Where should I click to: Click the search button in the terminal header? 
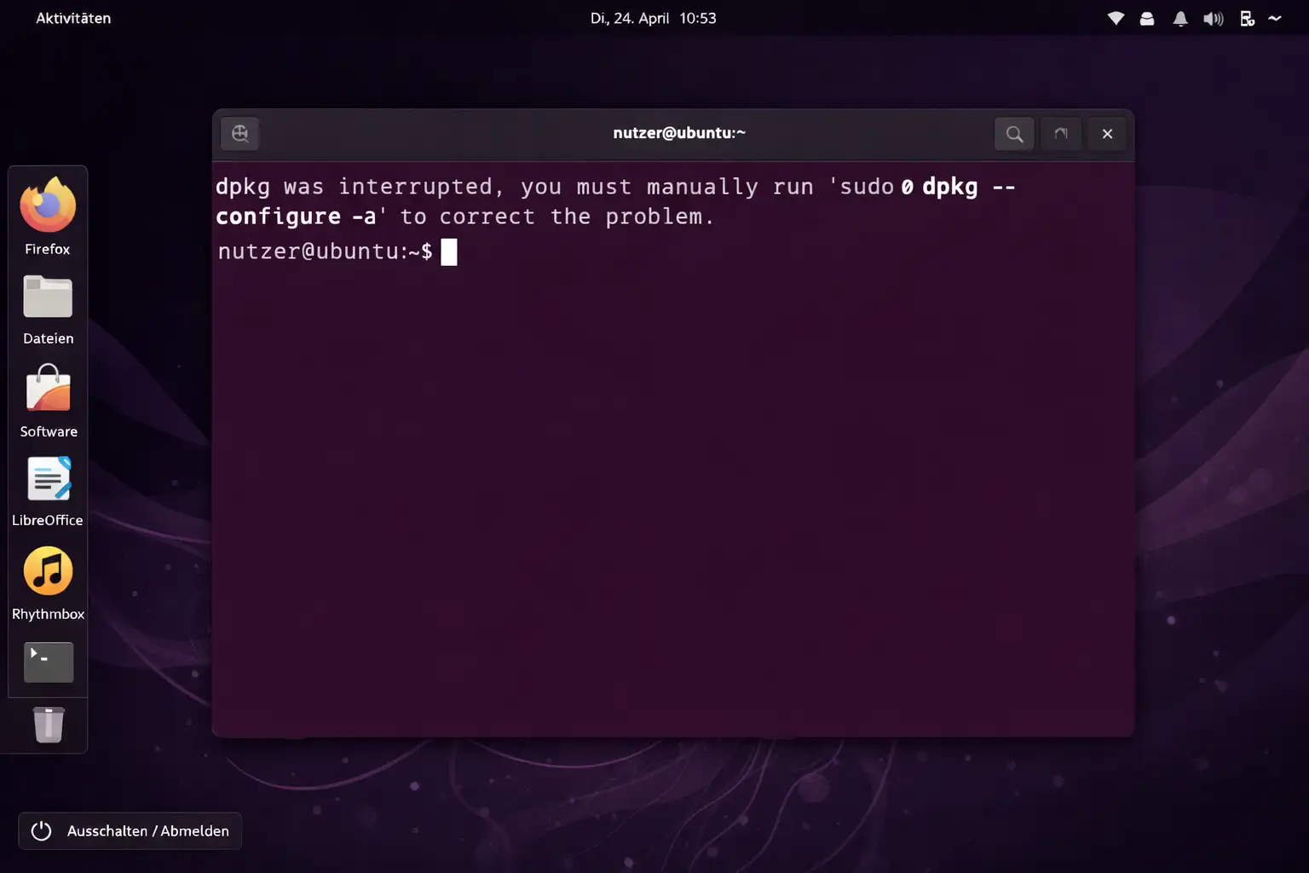click(x=1013, y=133)
